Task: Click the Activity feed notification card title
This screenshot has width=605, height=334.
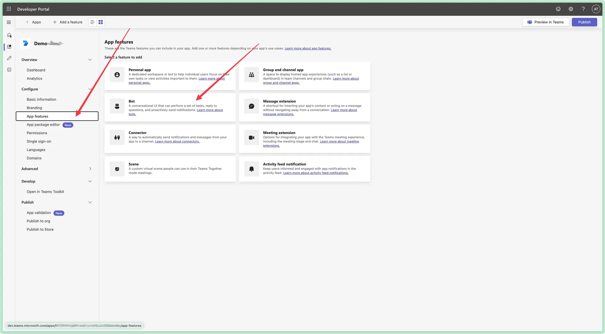Action: 285,164
